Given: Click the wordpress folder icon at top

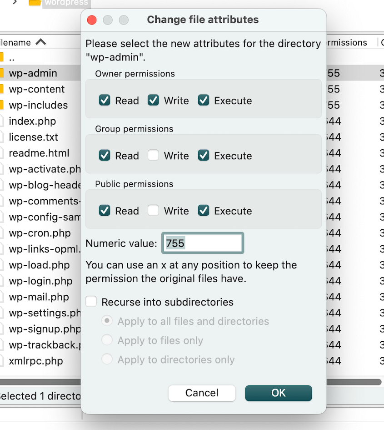Looking at the screenshot, I should [x=34, y=4].
